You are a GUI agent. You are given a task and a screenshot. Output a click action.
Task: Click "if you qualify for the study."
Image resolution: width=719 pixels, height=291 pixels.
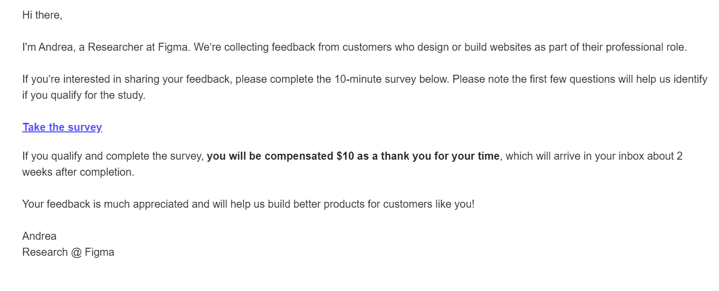tap(83, 96)
